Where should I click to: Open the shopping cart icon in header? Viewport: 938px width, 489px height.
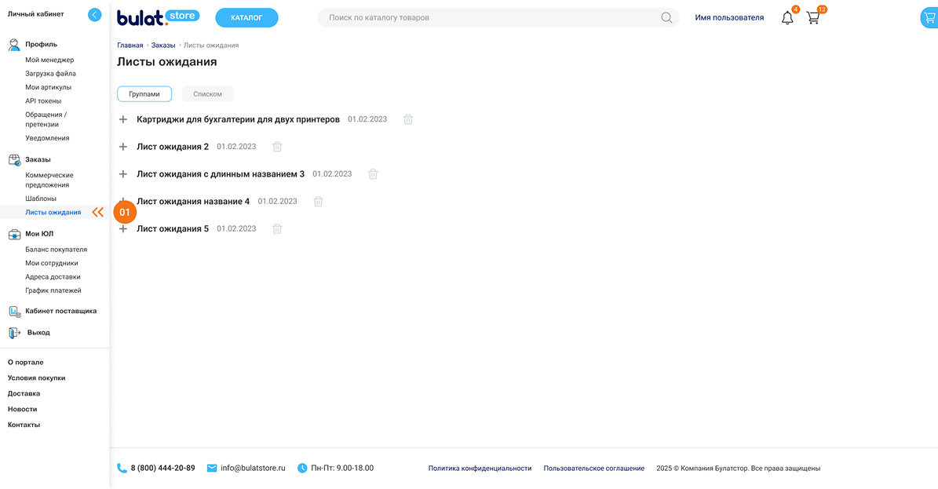point(813,18)
